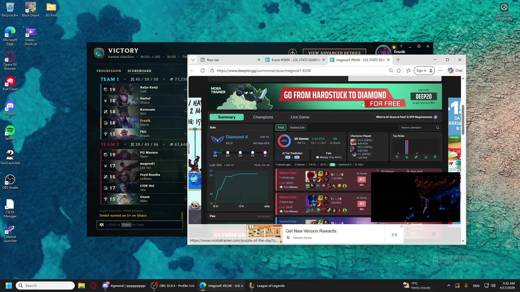
Task: Click the M rank point on the slider
Action: (265, 153)
